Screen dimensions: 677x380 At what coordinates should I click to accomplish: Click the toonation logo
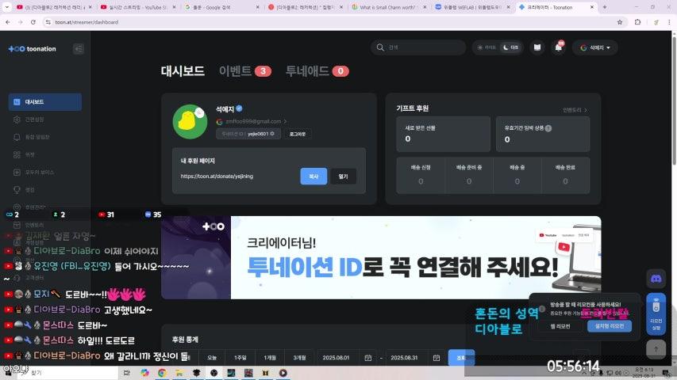33,48
